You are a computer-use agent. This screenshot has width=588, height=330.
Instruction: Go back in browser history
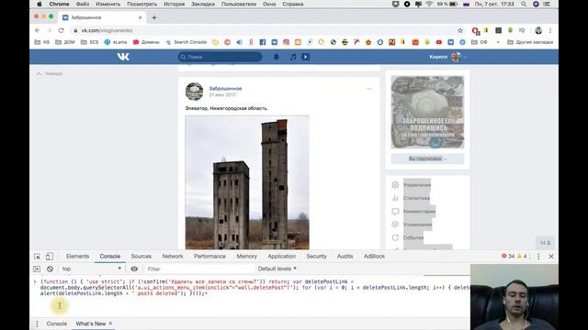[37, 30]
